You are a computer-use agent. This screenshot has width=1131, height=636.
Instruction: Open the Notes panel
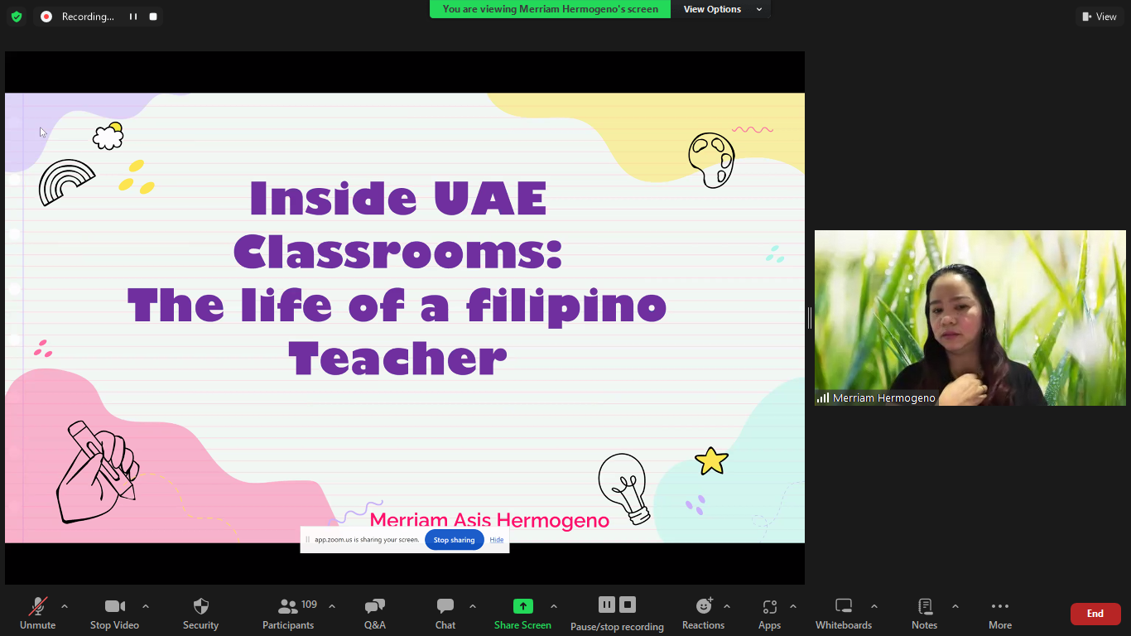pos(924,613)
